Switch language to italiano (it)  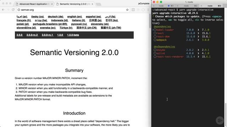coord(79,20)
